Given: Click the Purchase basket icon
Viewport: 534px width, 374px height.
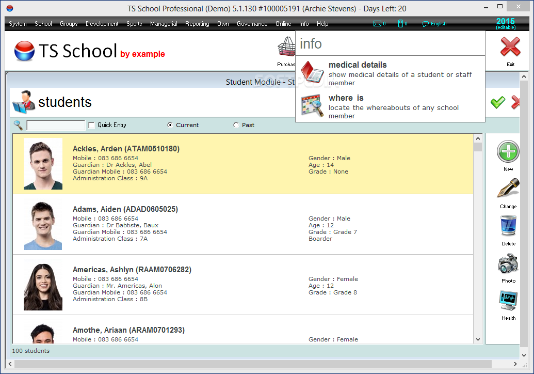Looking at the screenshot, I should (x=287, y=46).
